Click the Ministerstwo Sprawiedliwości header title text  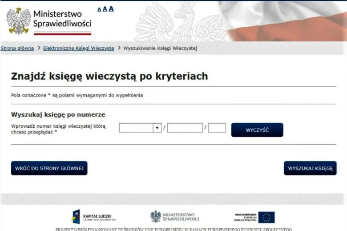[62, 19]
